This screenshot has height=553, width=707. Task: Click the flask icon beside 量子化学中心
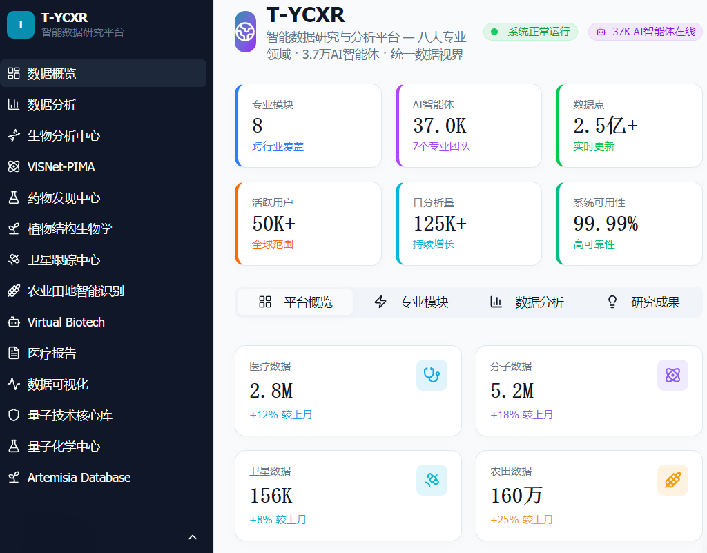[x=14, y=446]
